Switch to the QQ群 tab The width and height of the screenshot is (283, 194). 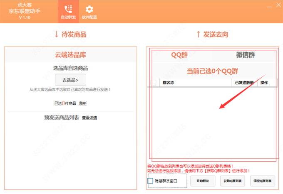click(x=179, y=55)
